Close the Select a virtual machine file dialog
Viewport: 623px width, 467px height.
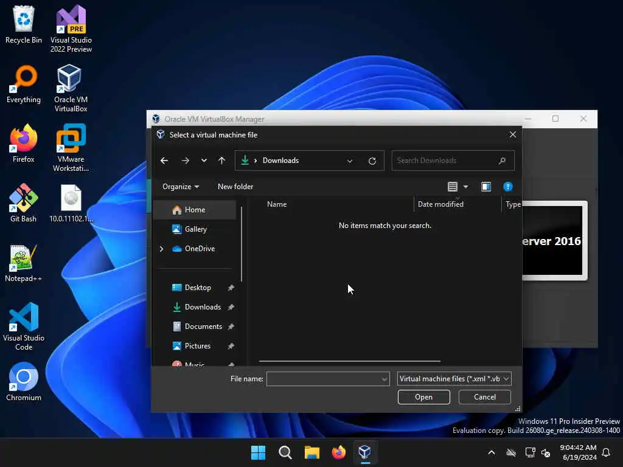click(512, 134)
